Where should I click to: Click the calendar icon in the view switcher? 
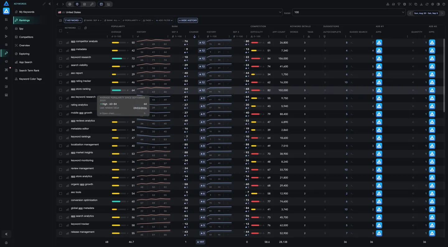coord(84,4)
